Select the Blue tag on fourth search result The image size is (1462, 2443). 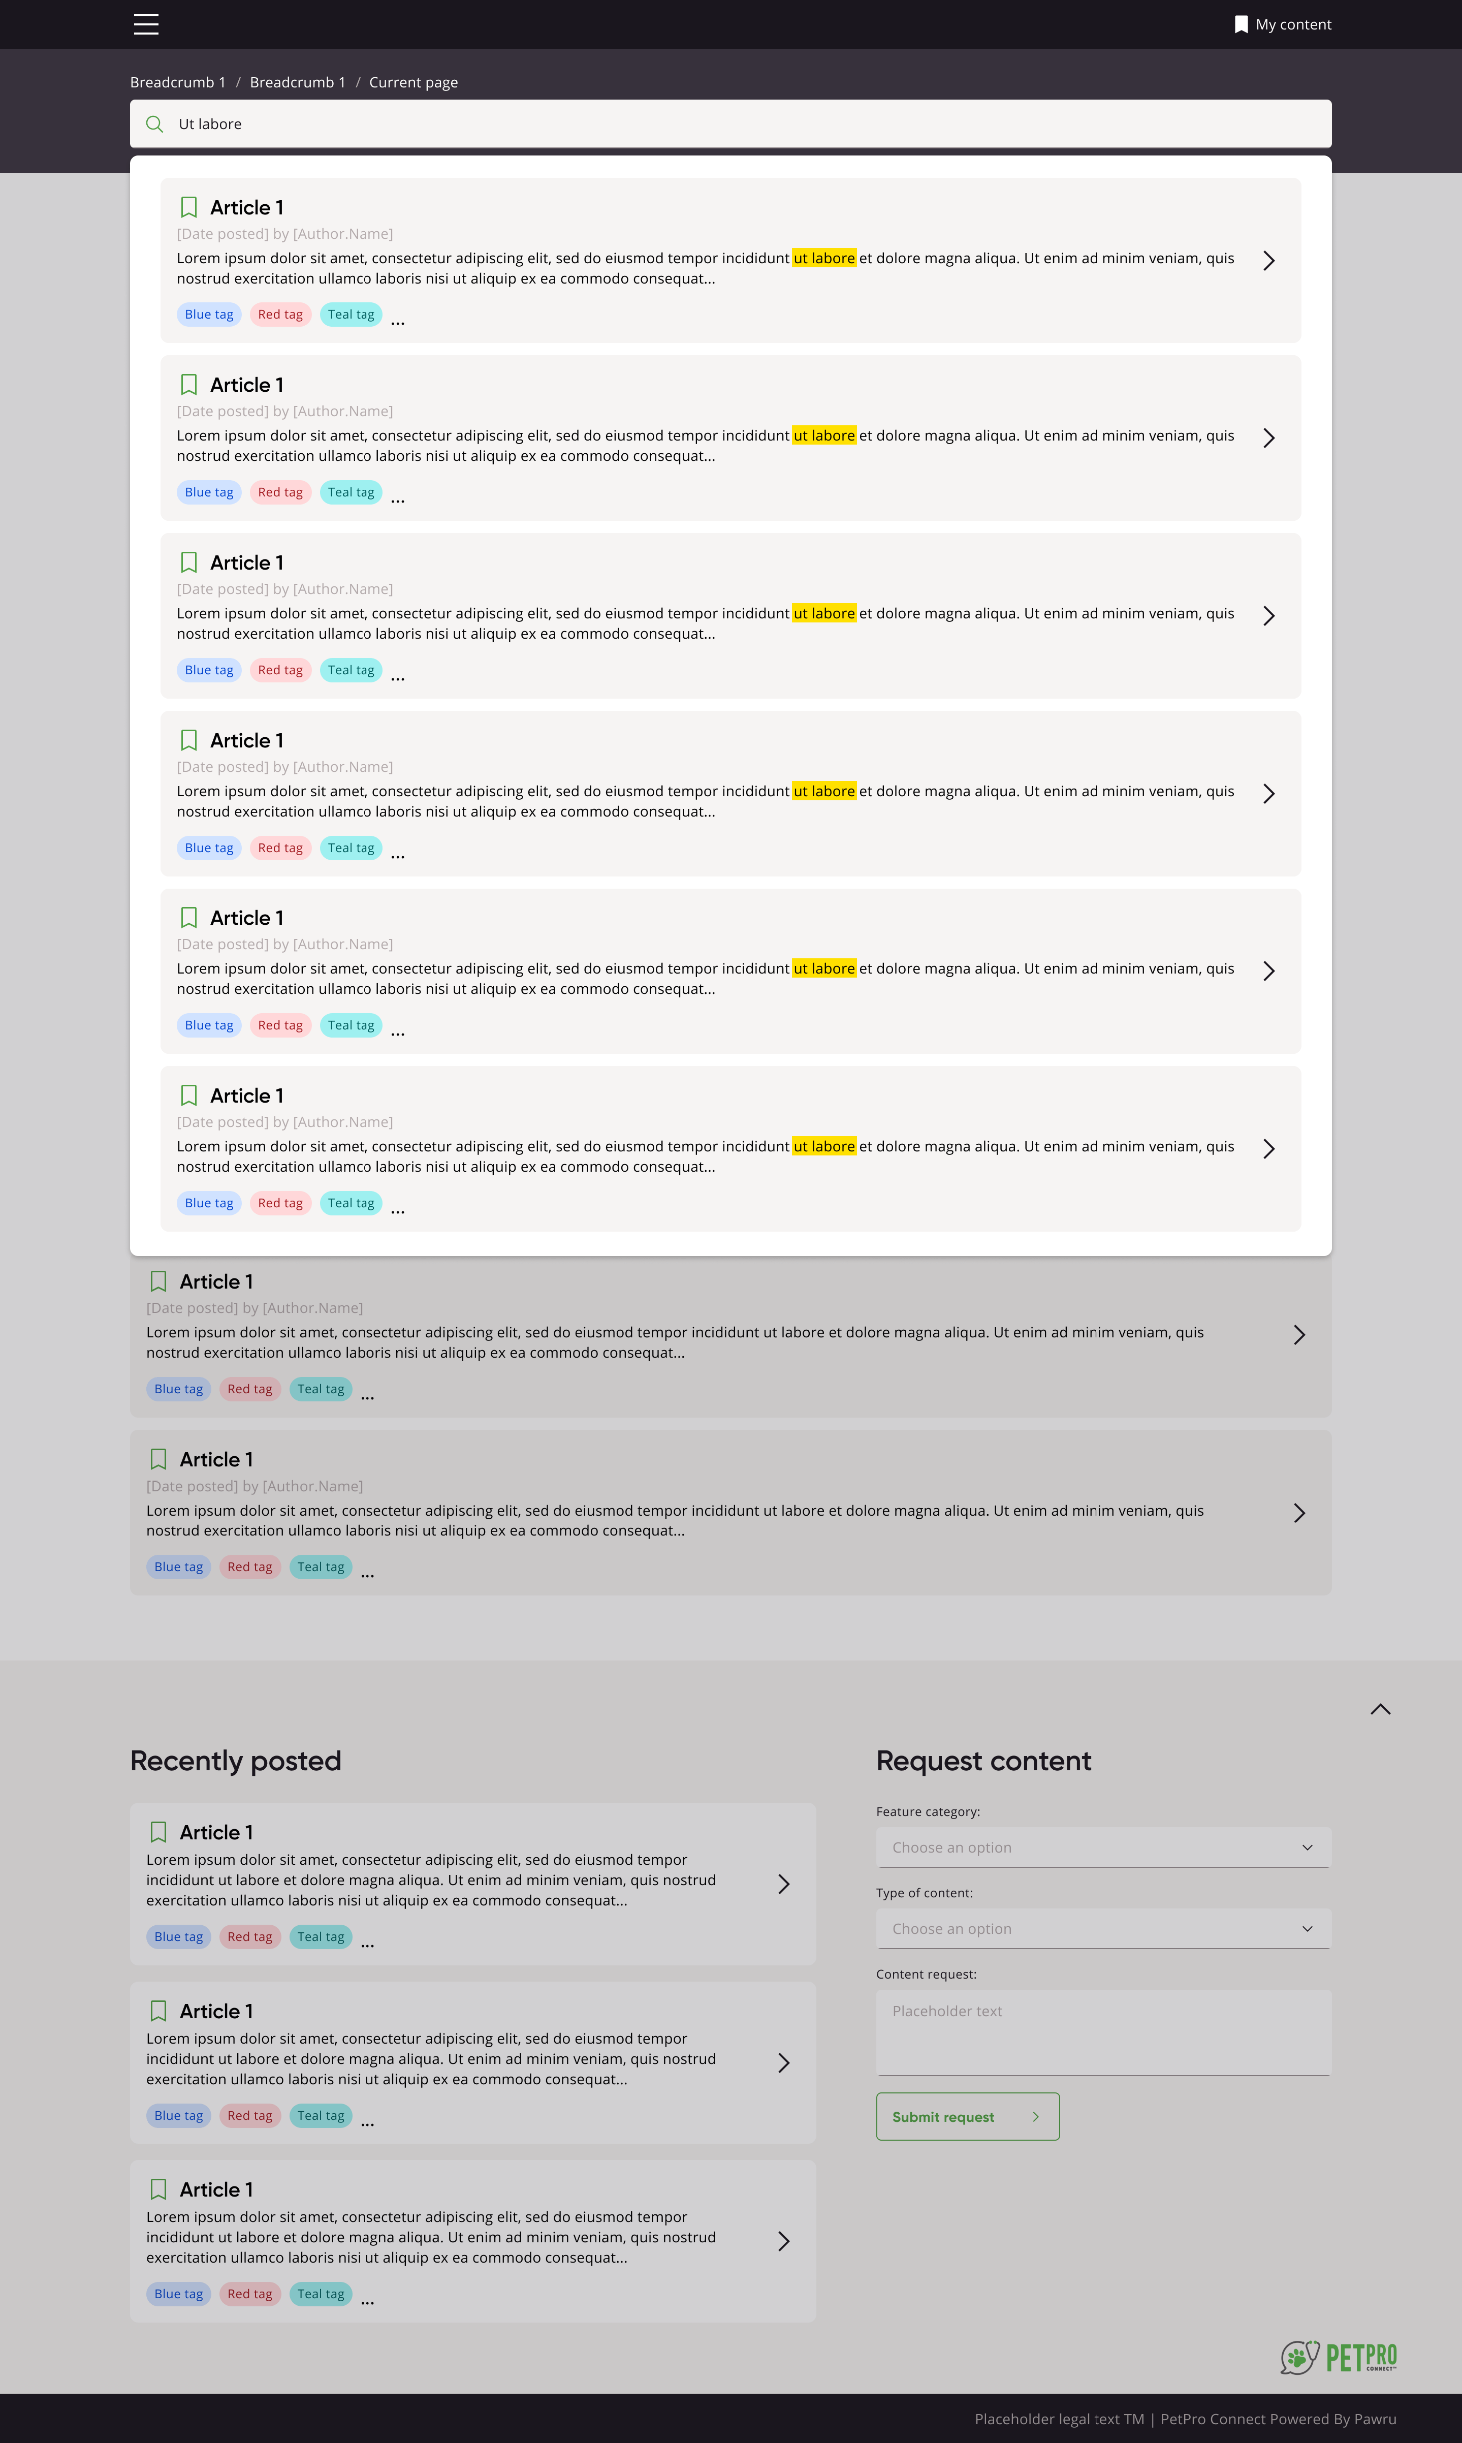tap(209, 848)
